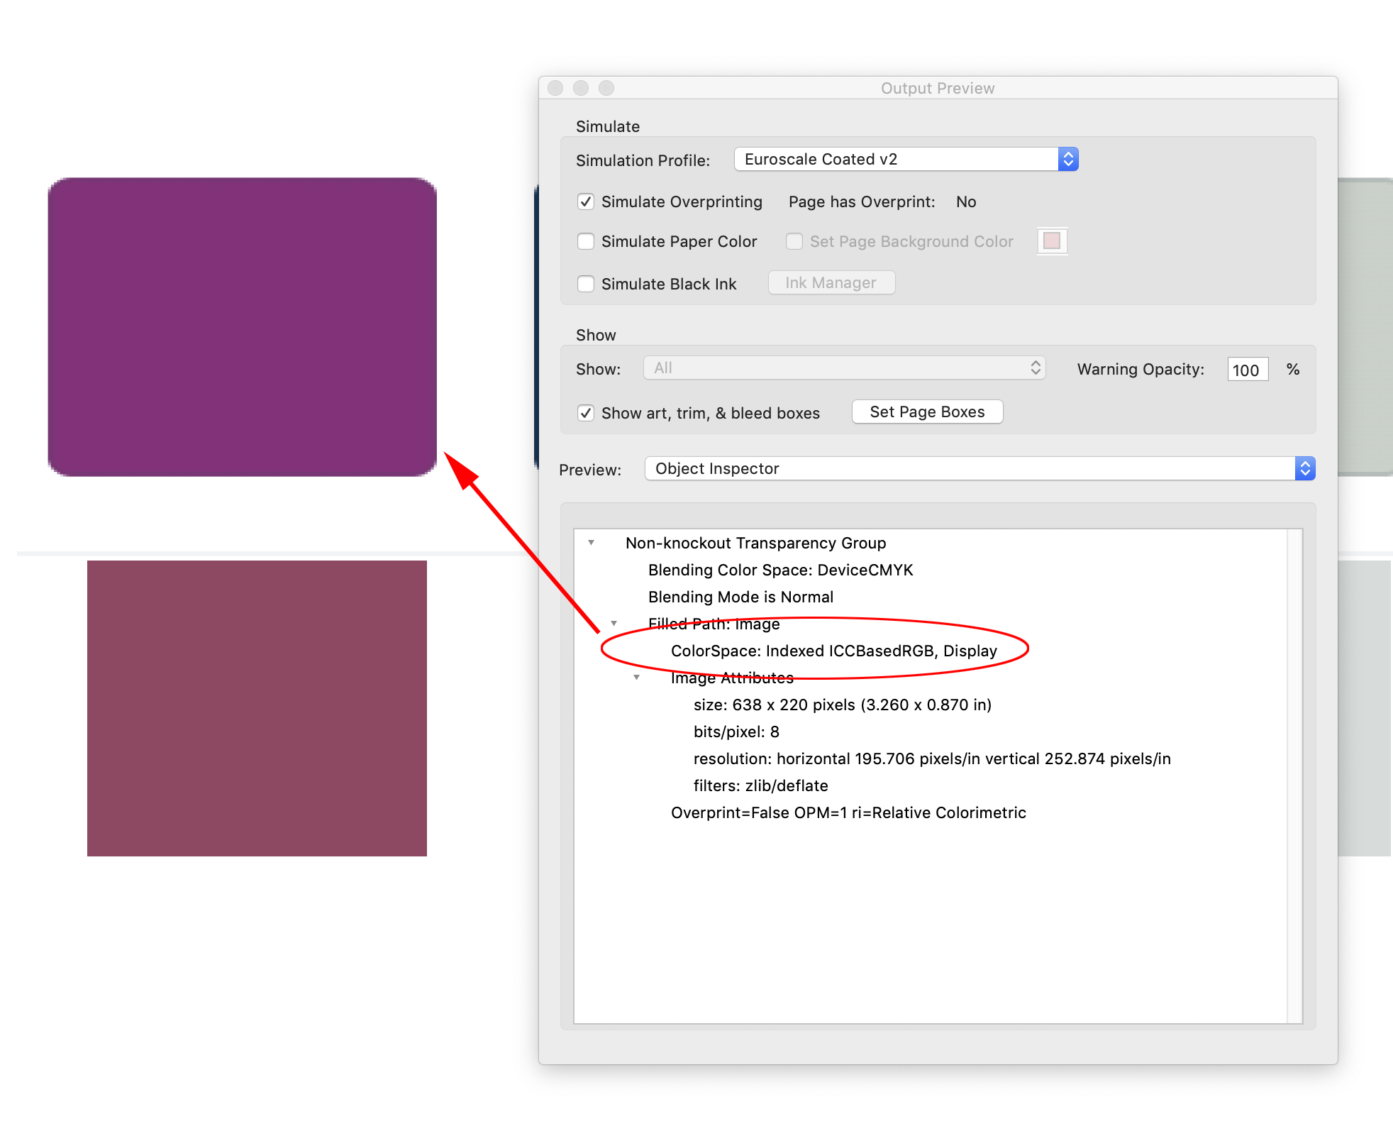Click the Ink Manager button
The image size is (1393, 1131).
tap(831, 282)
